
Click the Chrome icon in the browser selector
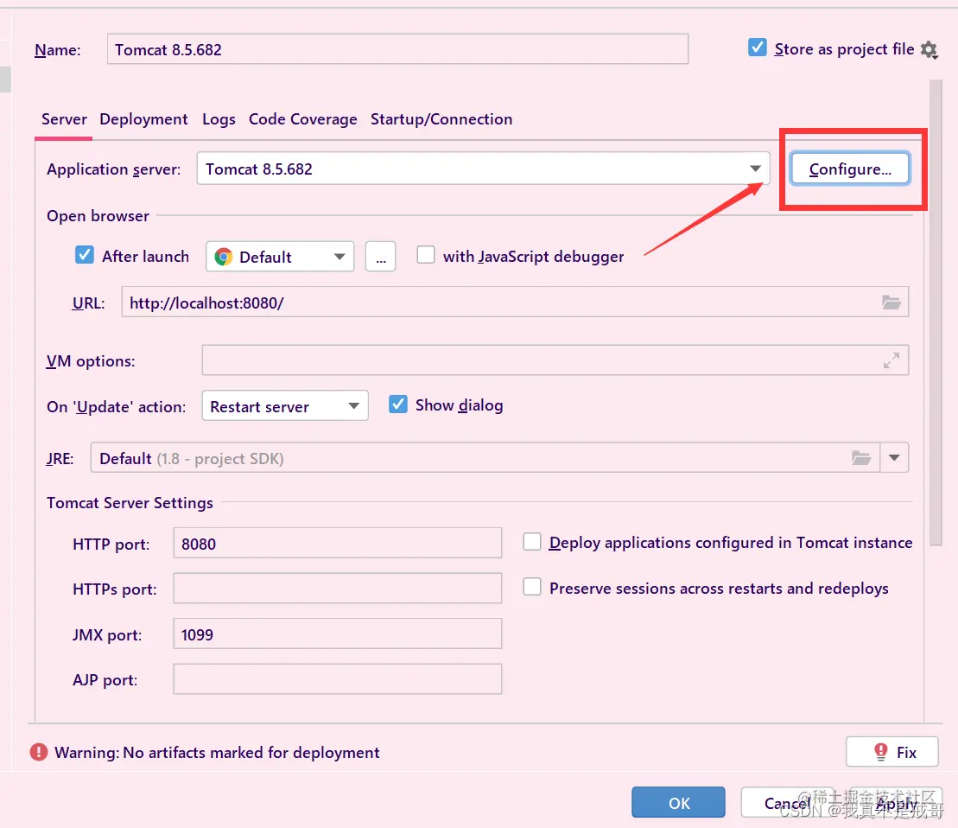click(x=224, y=257)
